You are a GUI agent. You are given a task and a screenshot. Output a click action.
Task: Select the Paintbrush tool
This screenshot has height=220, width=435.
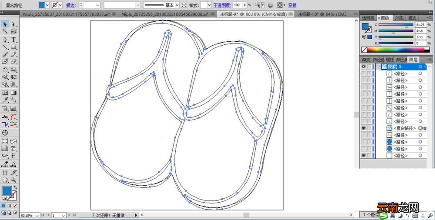pyautogui.click(x=5, y=54)
